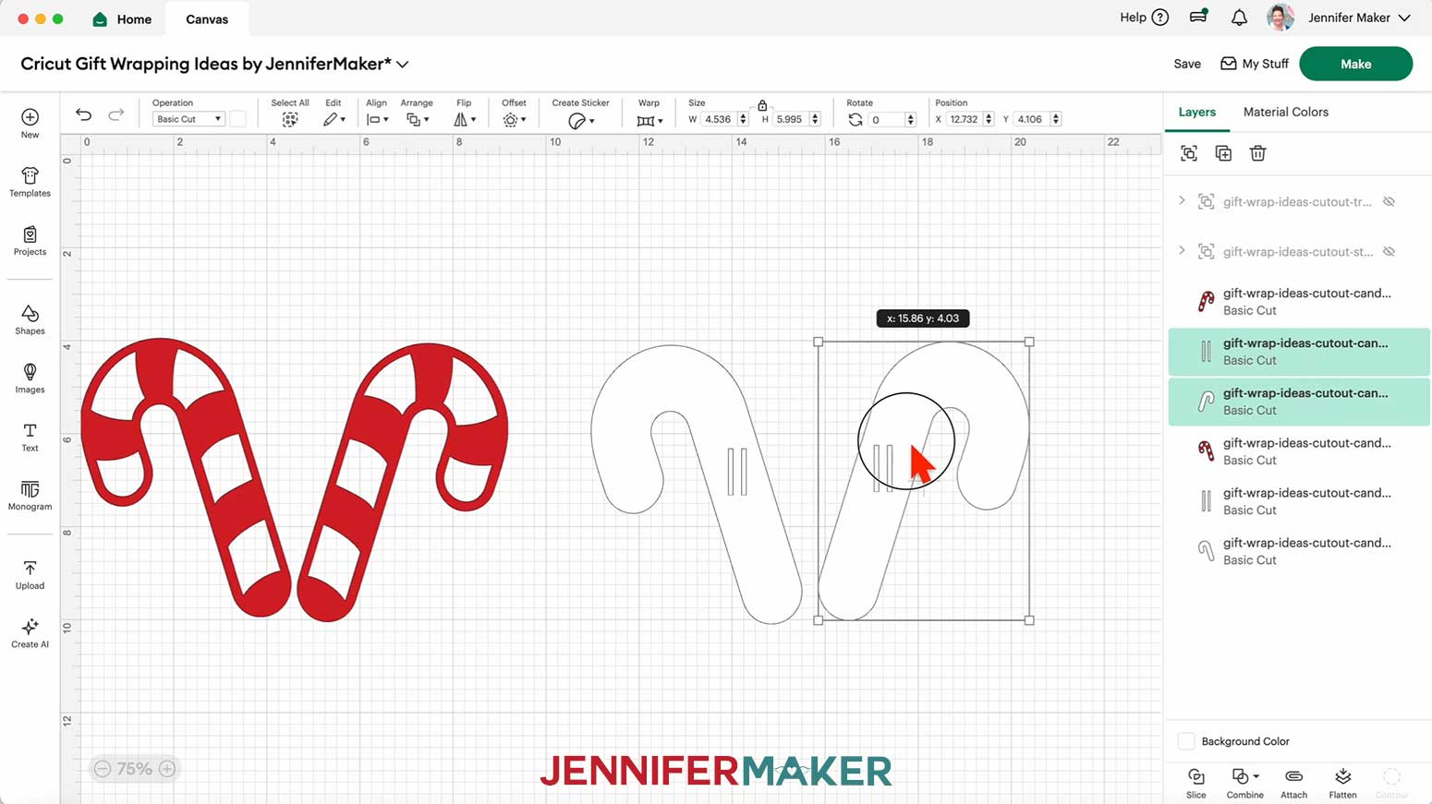Duplicate the selected layers
This screenshot has width=1432, height=804.
coord(1223,153)
